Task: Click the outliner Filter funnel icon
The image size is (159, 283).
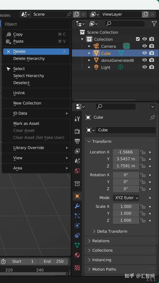Action: point(154,24)
